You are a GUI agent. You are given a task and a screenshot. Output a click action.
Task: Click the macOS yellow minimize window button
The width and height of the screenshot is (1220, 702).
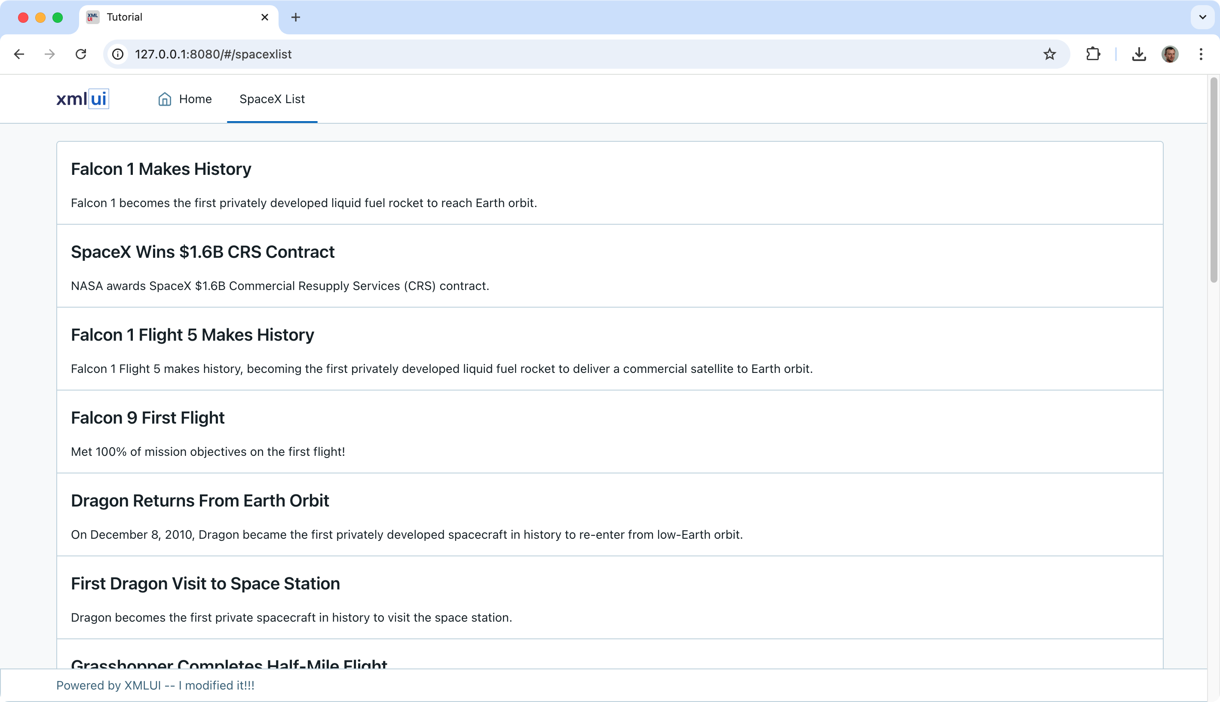point(40,17)
